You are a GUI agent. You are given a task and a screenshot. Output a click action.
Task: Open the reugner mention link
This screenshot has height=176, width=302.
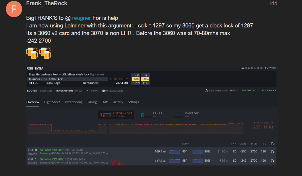pos(81,18)
